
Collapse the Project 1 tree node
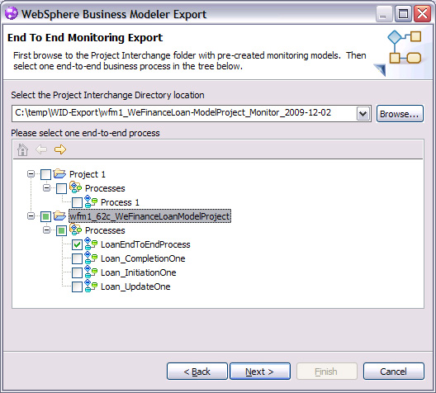tap(31, 174)
